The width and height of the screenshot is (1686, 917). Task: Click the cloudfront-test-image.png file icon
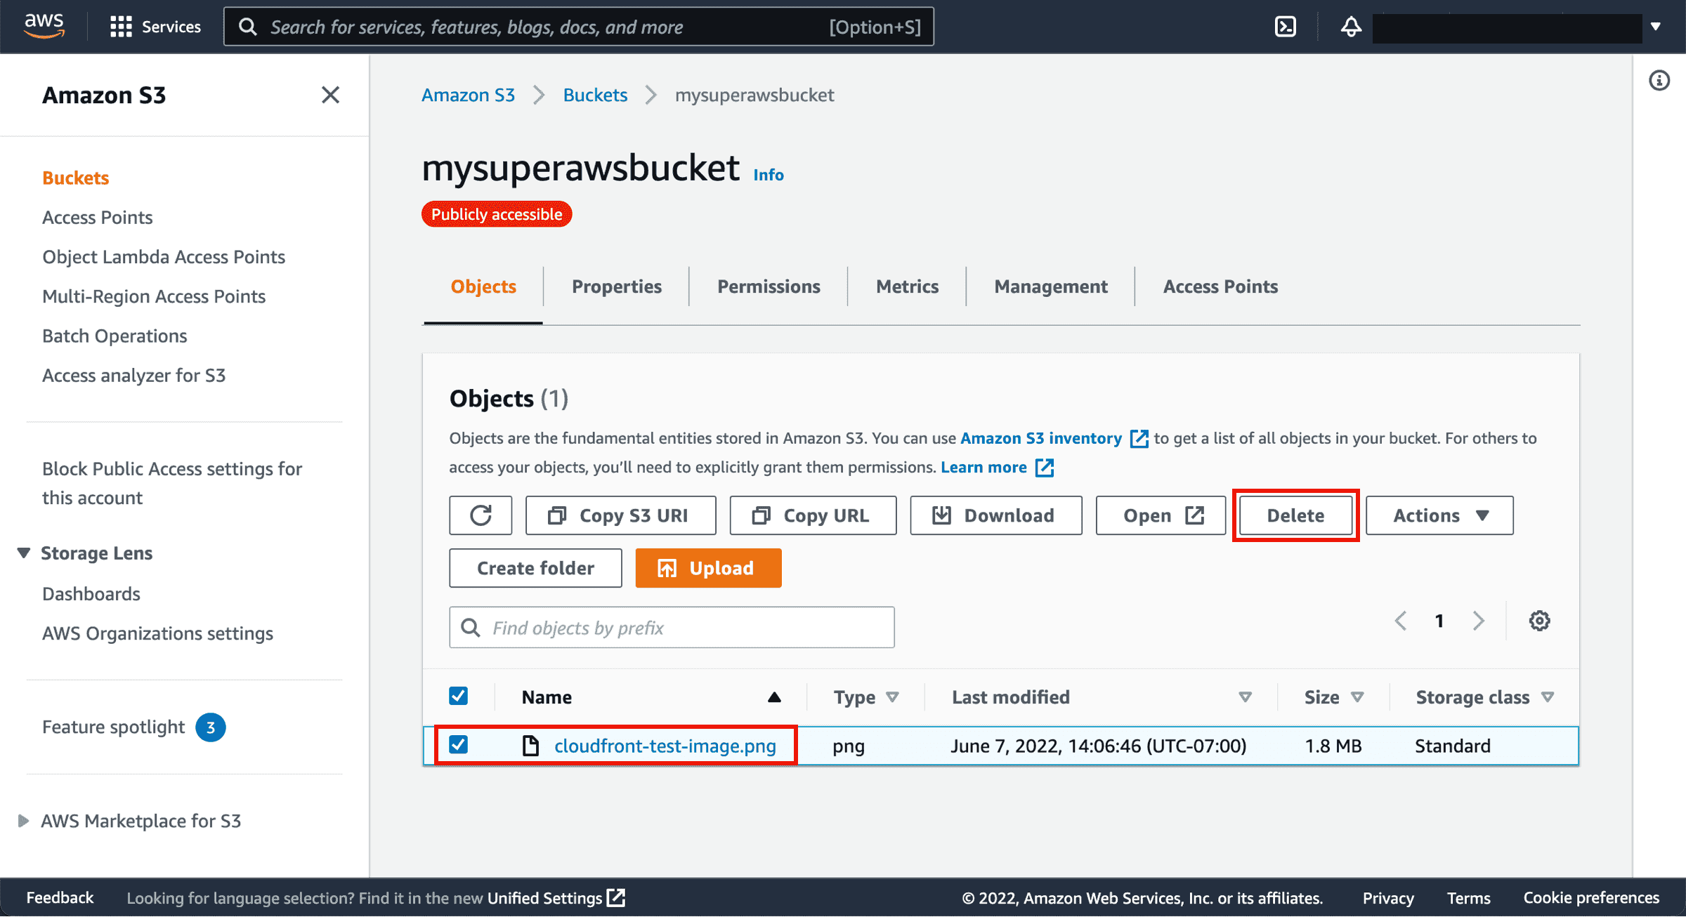(530, 746)
